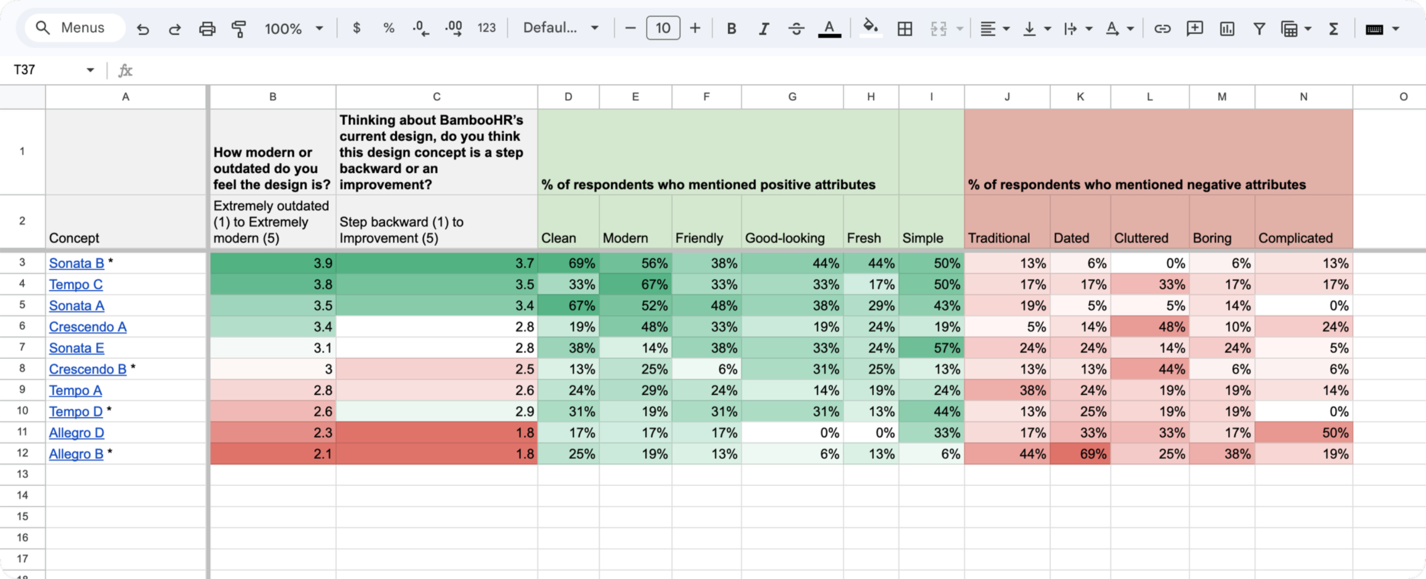Select the 'Traditional' header cell
1426x579 pixels.
click(x=1007, y=221)
